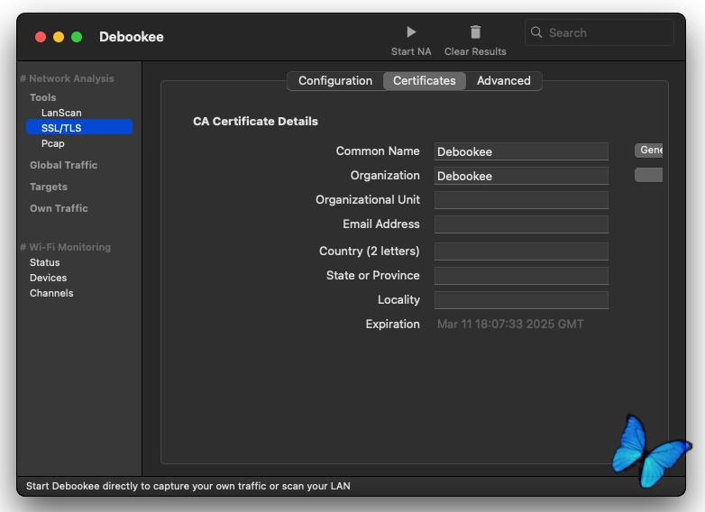Open the Advanced tab

503,81
